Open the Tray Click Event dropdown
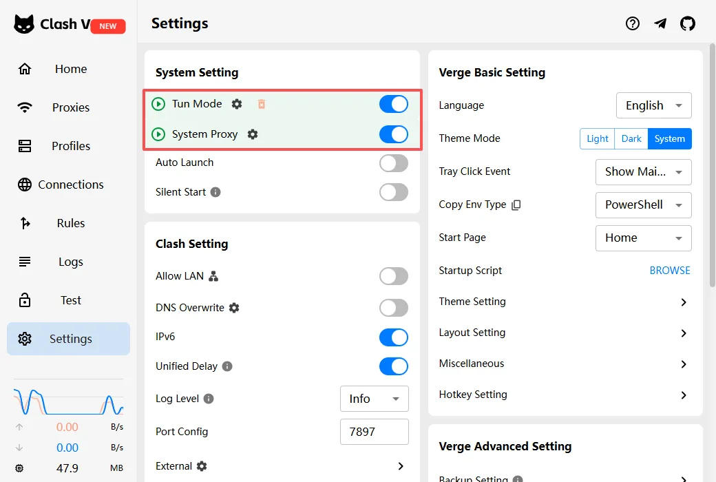The height and width of the screenshot is (482, 716). 644,171
